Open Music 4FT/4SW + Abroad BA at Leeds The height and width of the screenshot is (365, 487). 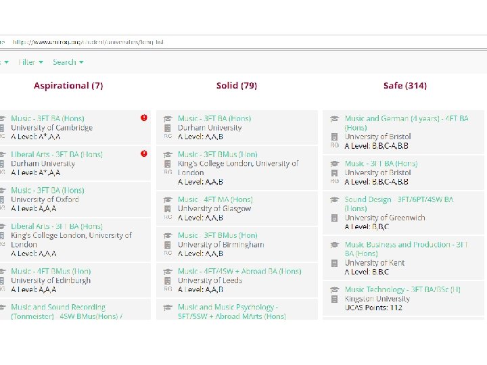pyautogui.click(x=239, y=271)
